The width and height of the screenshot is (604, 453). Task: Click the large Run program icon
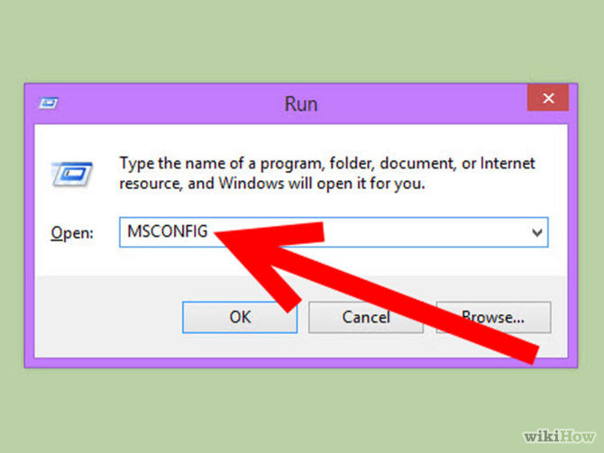pyautogui.click(x=72, y=174)
